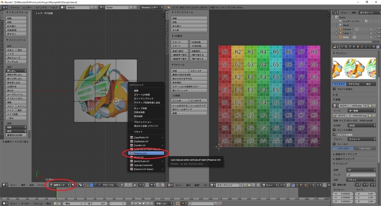
Task: Open the ソース 単一画像 dropdown
Action: pyautogui.click(x=362, y=111)
